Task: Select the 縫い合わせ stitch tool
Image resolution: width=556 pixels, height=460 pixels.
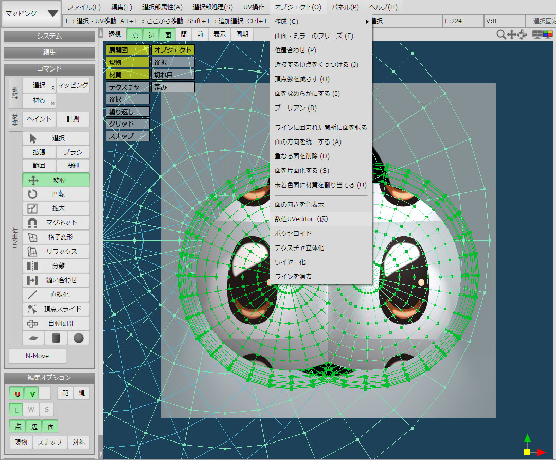Action: click(56, 280)
